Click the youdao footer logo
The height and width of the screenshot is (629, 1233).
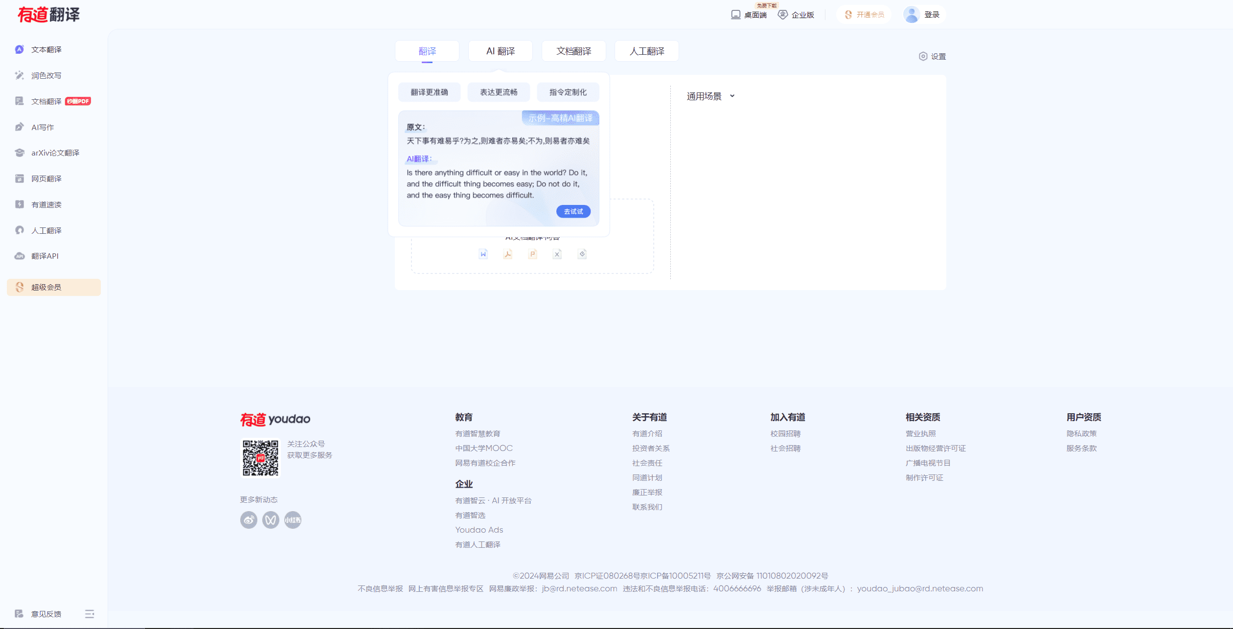275,419
